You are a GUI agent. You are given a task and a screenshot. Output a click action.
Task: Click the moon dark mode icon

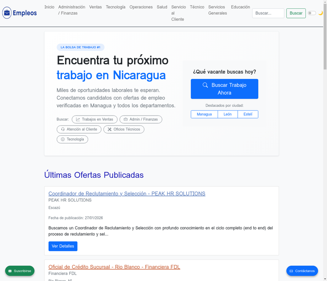(320, 13)
